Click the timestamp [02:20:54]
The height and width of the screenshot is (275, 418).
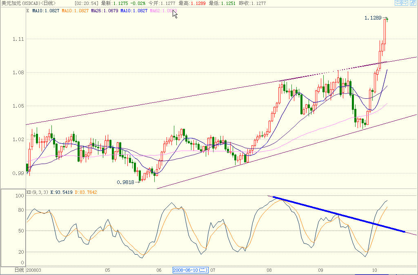pos(86,3)
